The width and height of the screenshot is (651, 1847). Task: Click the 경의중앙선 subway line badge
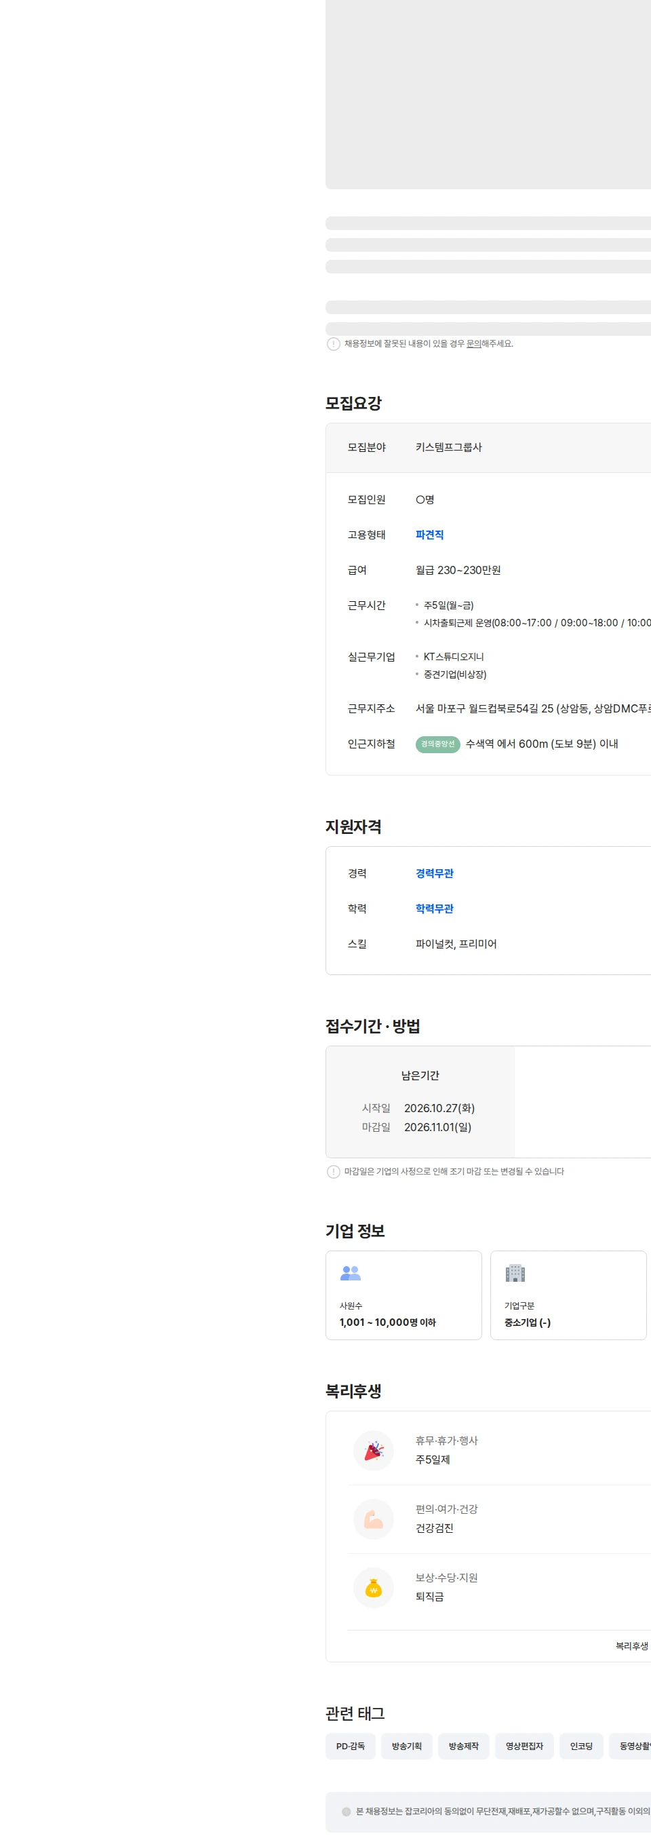click(437, 744)
